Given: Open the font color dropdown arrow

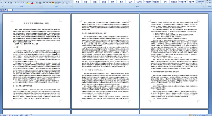Looking at the screenshot, I should [x=34, y=3].
